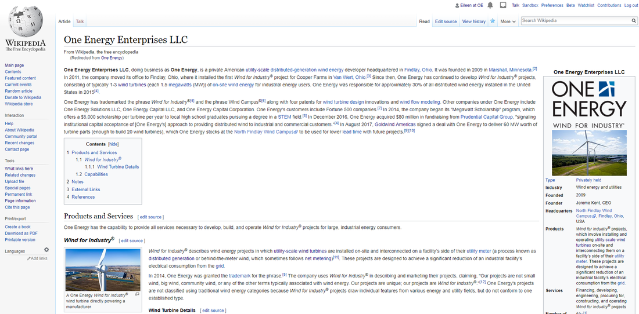Open the More dropdown menu
This screenshot has width=639, height=314.
coord(508,21)
